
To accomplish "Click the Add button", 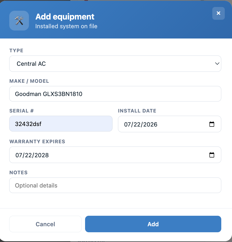I will (x=153, y=224).
